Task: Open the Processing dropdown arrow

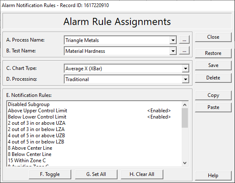Action: (x=185, y=79)
